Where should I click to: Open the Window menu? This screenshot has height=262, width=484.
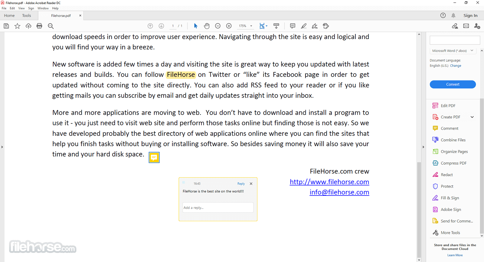(43, 8)
